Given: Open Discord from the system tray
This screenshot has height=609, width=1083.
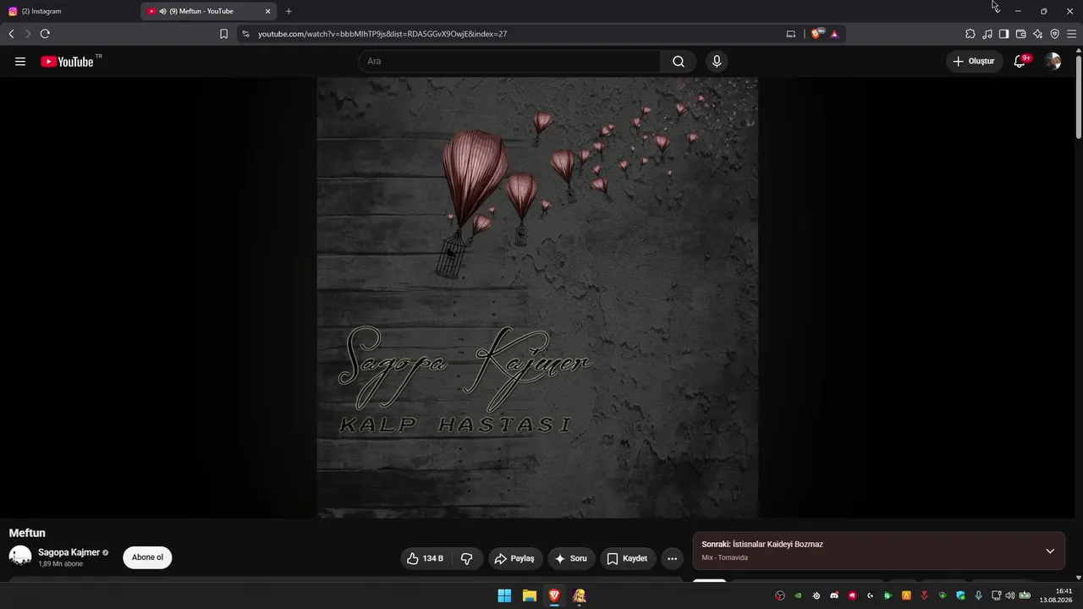Looking at the screenshot, I should point(834,595).
